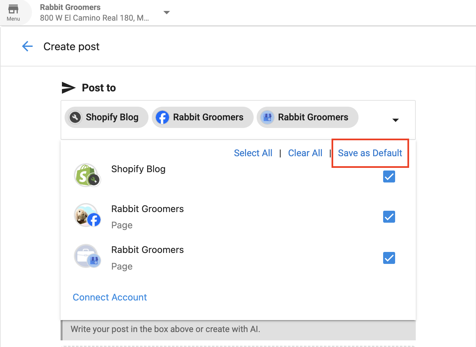Click the Google Business briefcase avatar in the list
This screenshot has width=476, height=347.
pyautogui.click(x=87, y=256)
